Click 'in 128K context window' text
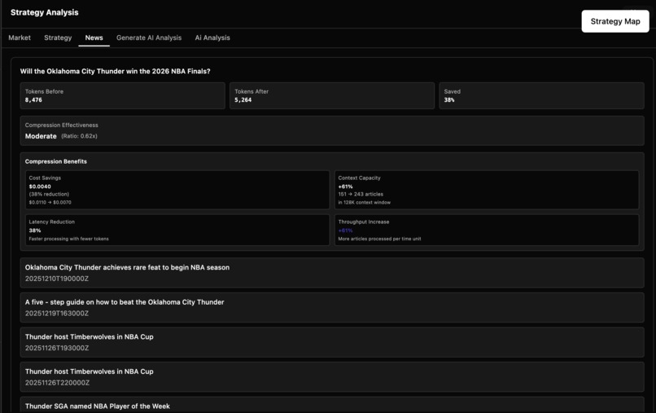 365,202
